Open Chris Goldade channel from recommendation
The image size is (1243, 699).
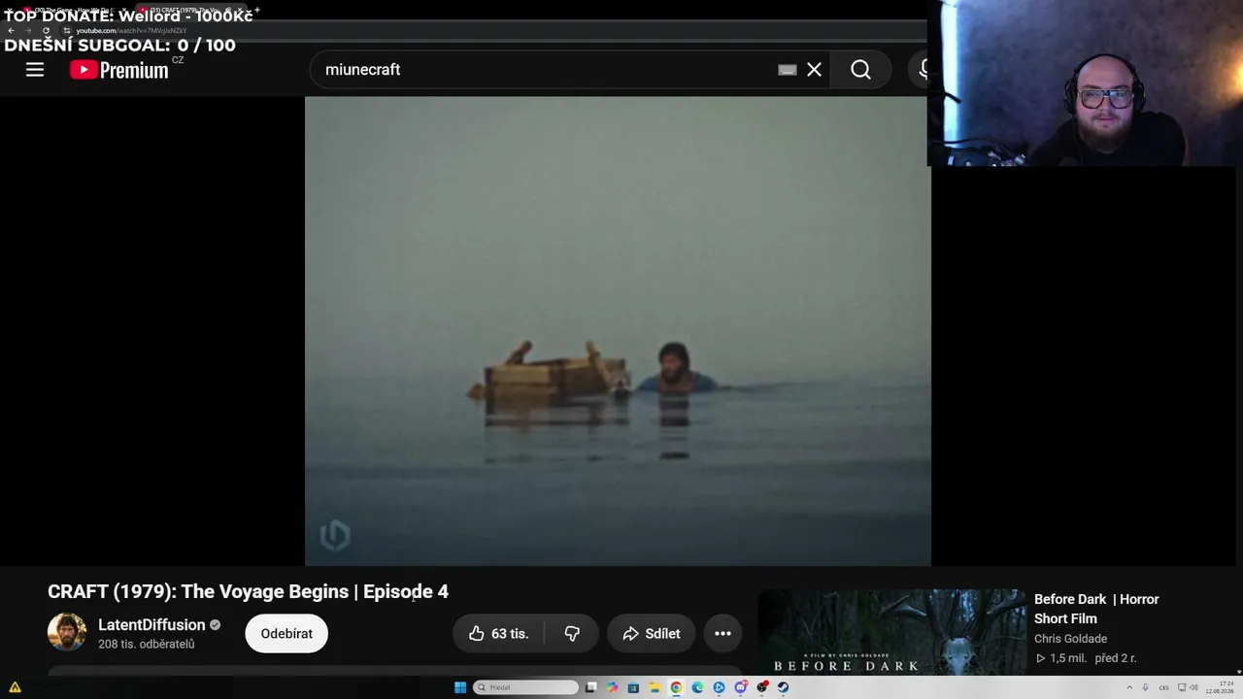(x=1070, y=639)
